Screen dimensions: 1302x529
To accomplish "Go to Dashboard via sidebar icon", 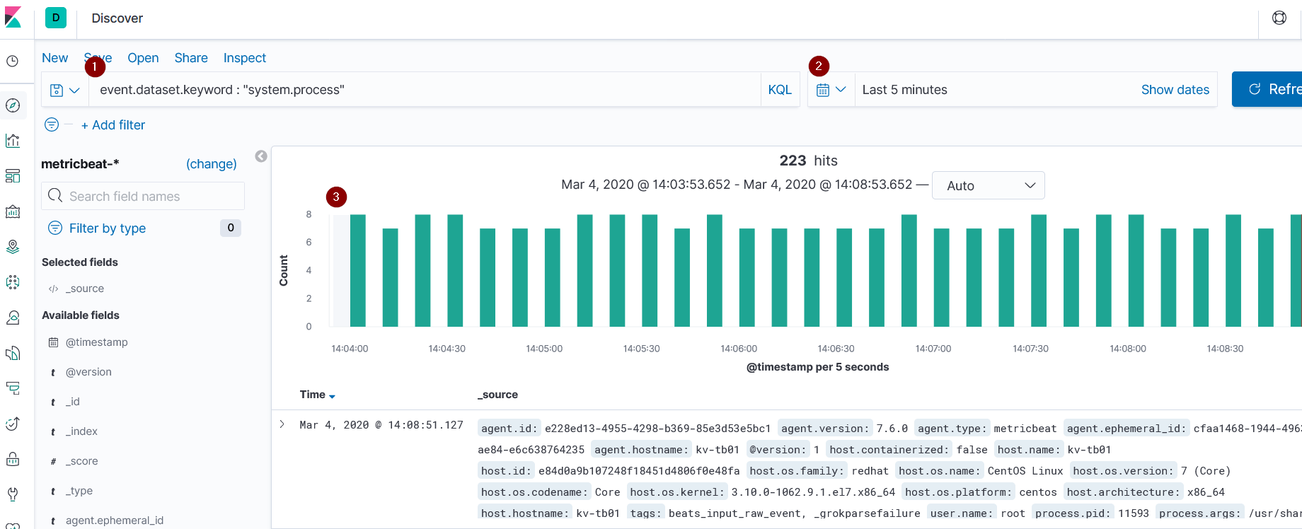I will 13,176.
